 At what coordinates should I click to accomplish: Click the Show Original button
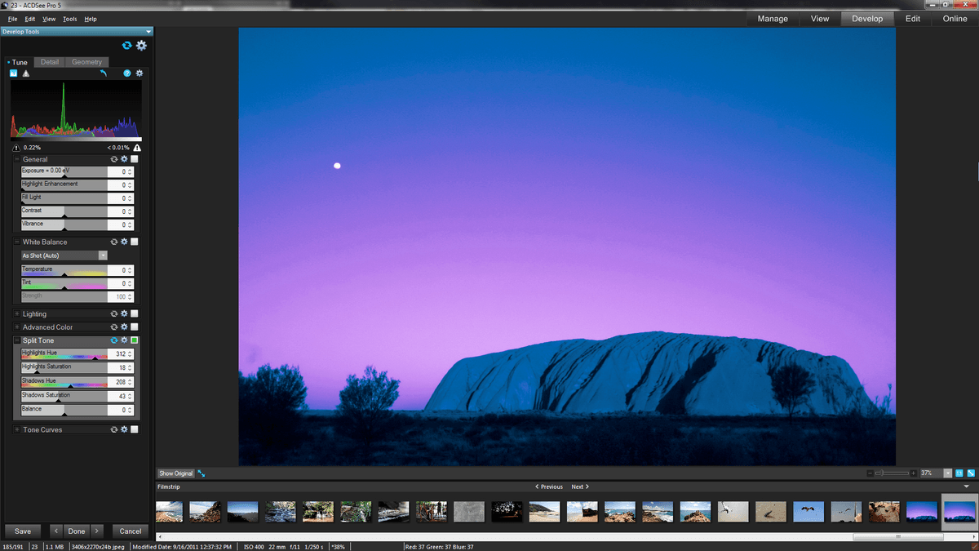coord(176,473)
